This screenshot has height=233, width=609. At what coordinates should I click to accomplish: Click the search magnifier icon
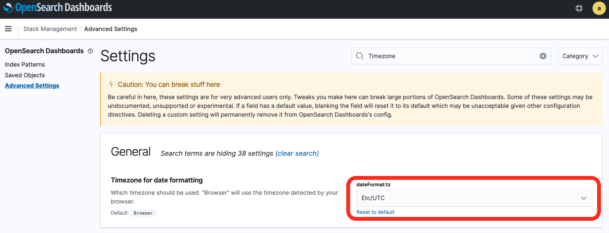point(360,56)
